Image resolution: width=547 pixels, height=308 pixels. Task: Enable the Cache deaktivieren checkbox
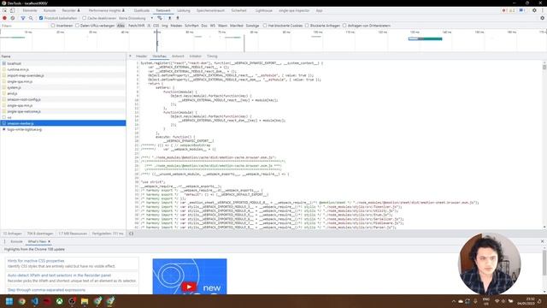click(x=84, y=18)
